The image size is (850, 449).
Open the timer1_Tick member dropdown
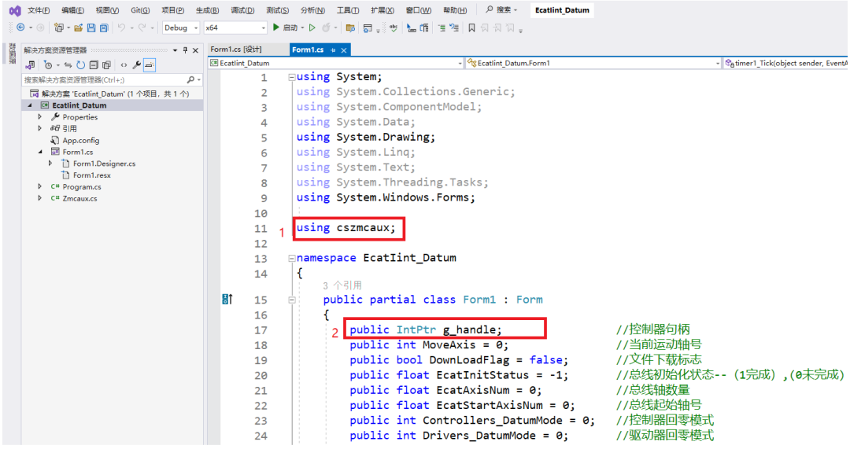785,64
